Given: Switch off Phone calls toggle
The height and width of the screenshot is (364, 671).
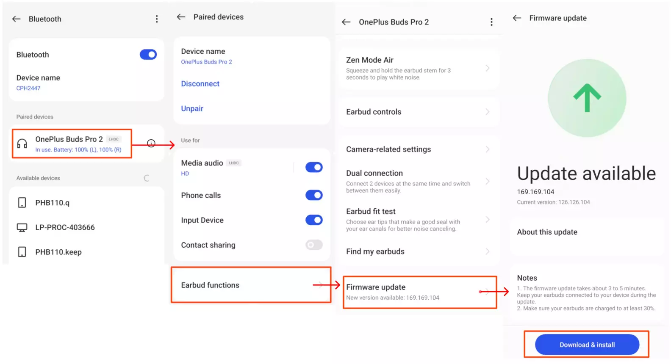Looking at the screenshot, I should [x=314, y=195].
